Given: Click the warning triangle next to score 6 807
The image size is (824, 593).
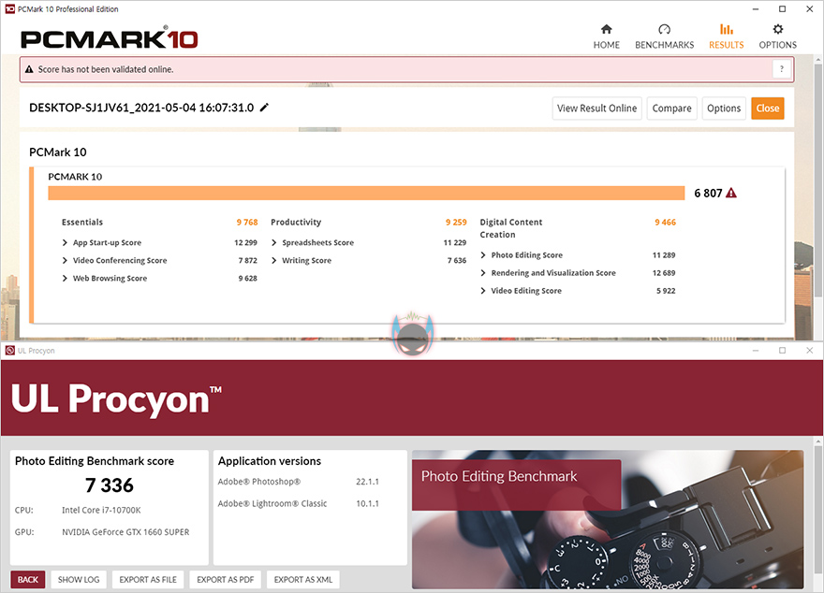Looking at the screenshot, I should (731, 193).
